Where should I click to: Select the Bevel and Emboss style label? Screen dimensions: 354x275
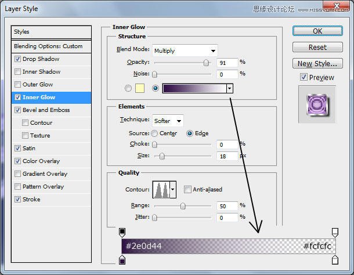46,110
